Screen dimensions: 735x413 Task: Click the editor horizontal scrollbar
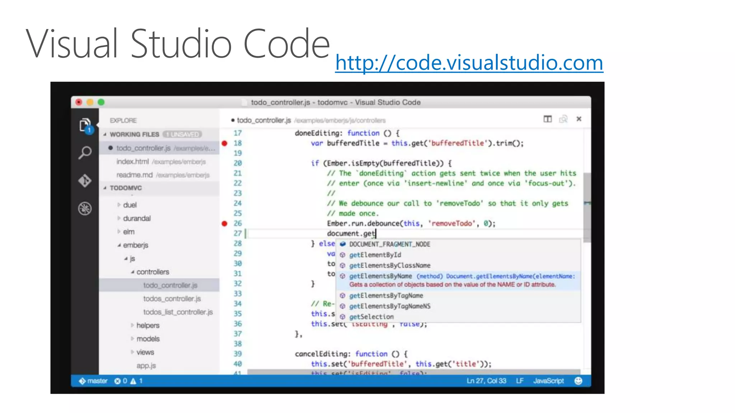click(x=414, y=372)
